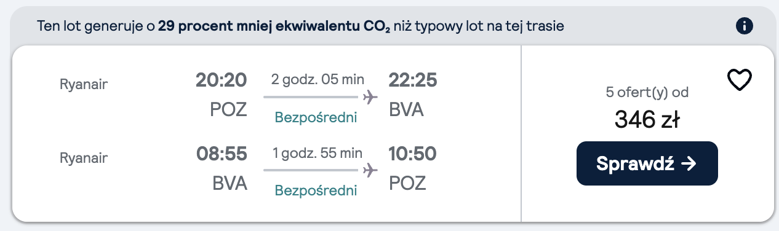The width and height of the screenshot is (779, 231).
Task: Click return flight airplane icon
Action: [370, 170]
